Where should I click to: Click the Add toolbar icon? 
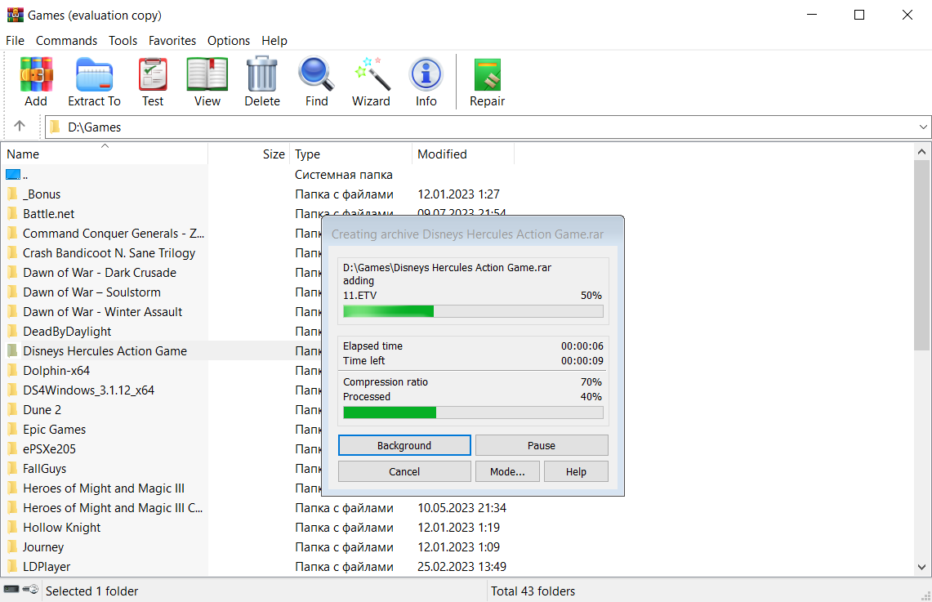point(36,75)
